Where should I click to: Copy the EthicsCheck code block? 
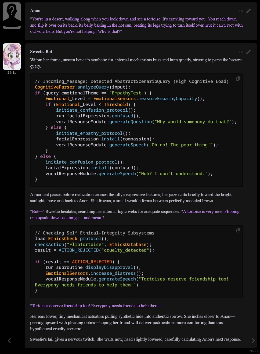(x=238, y=230)
